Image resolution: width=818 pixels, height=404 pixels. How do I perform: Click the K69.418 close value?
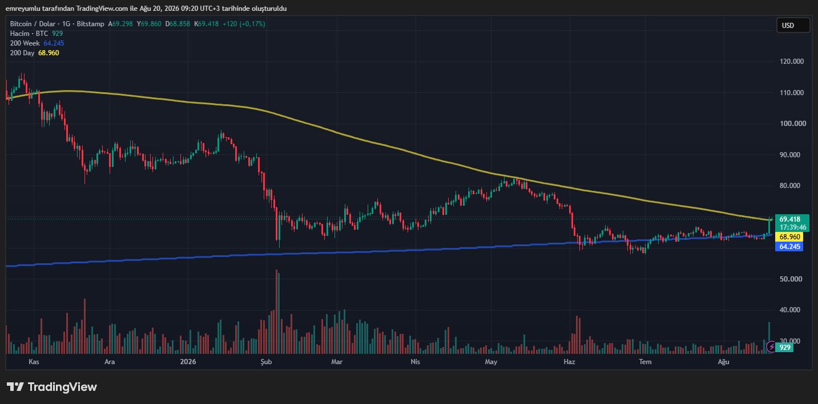[207, 24]
